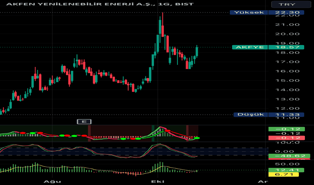The image size is (314, 185).
Task: Click the 18.00 price axis label
Action: coord(287,52)
